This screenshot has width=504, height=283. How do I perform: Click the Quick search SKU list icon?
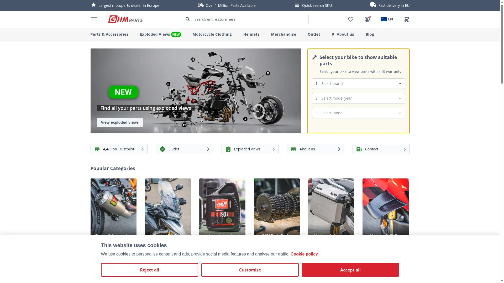tap(297, 5)
